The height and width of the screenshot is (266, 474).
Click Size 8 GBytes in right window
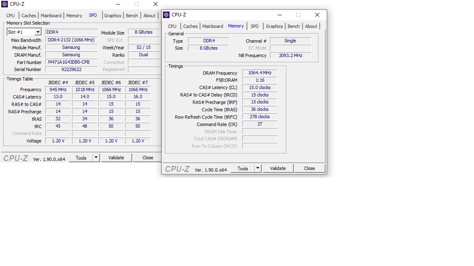coord(209,48)
